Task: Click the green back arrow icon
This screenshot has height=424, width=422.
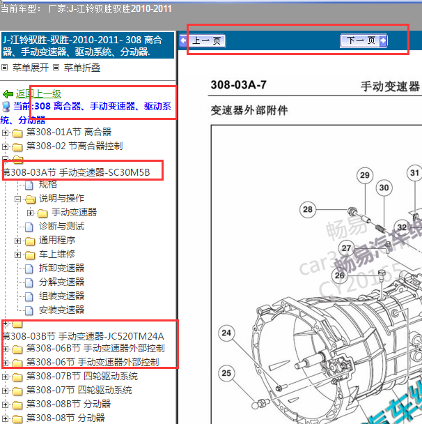Action: [x=8, y=94]
